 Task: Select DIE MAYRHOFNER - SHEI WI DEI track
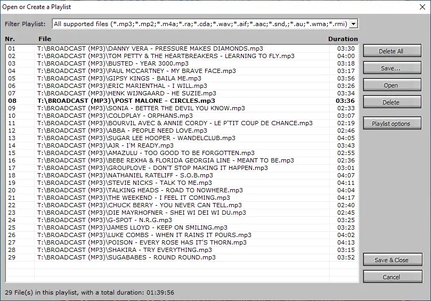[x=182, y=213]
